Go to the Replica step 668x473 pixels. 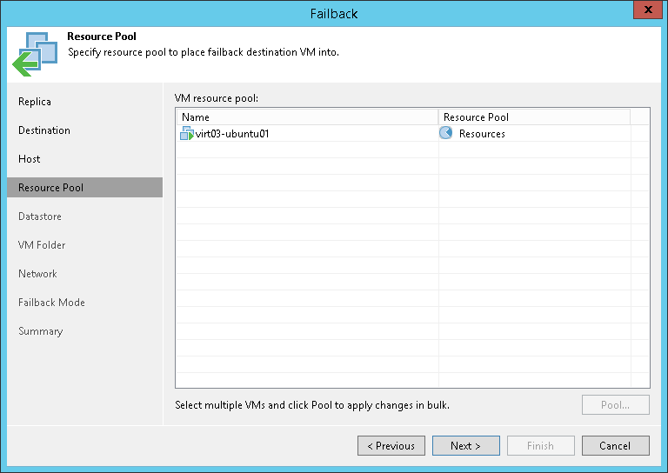[x=35, y=102]
